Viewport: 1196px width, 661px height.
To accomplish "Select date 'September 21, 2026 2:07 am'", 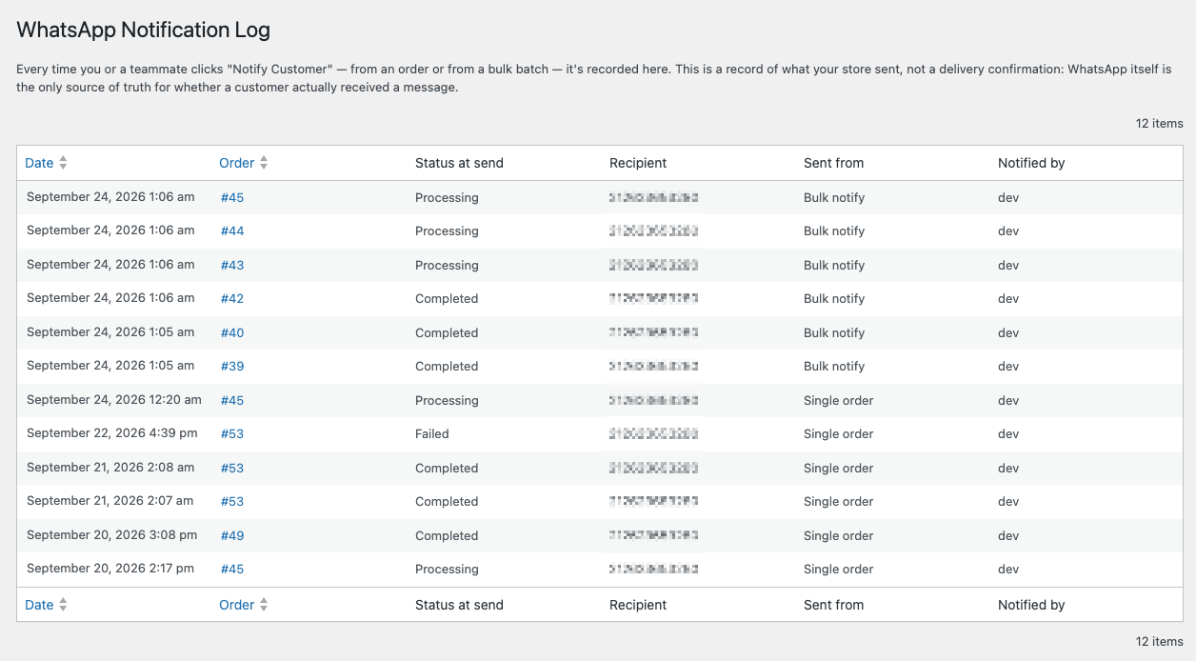I will click(110, 501).
